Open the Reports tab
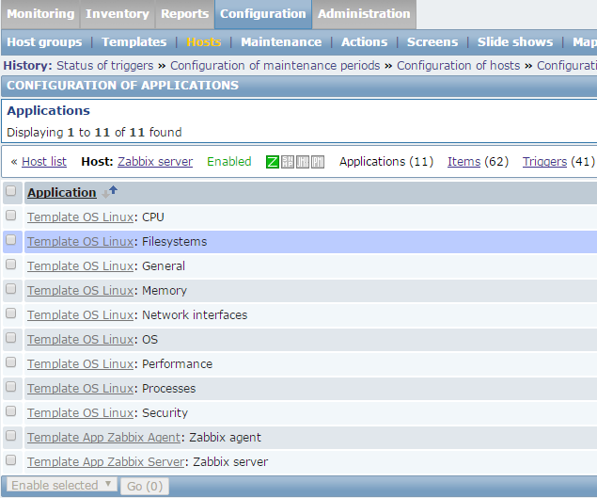Viewport: 597px width, 498px height. click(184, 14)
